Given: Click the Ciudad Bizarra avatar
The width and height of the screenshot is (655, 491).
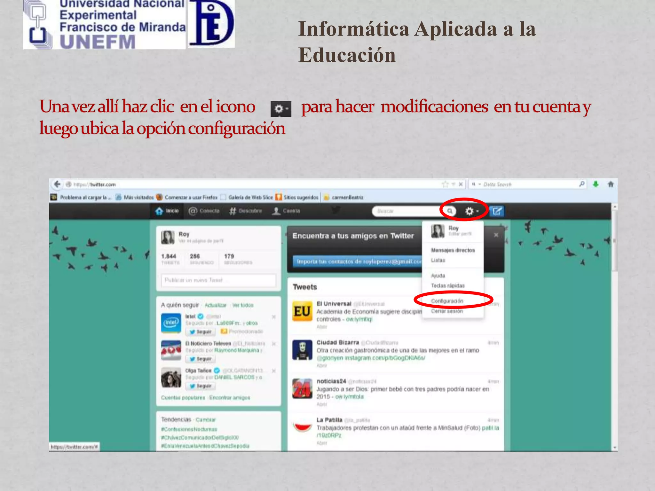Looking at the screenshot, I should (x=302, y=350).
